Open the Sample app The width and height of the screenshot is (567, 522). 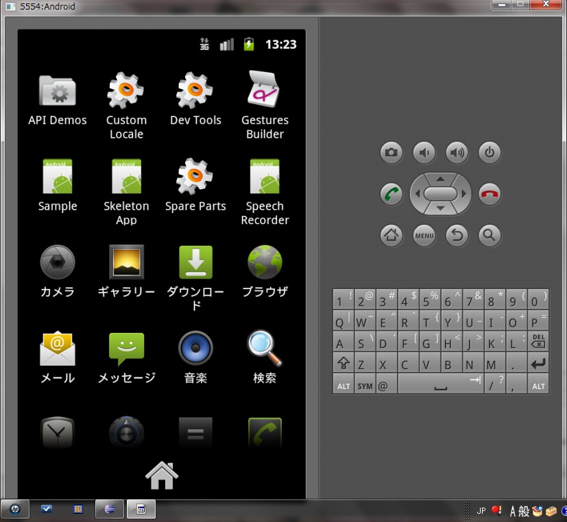pyautogui.click(x=58, y=186)
